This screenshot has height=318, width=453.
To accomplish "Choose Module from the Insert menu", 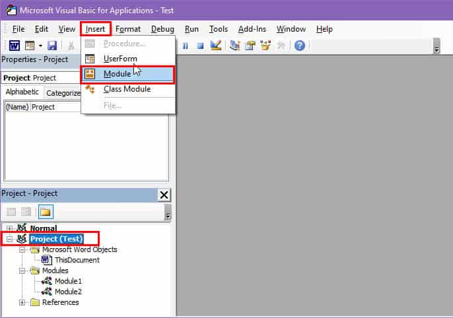I will 128,75.
